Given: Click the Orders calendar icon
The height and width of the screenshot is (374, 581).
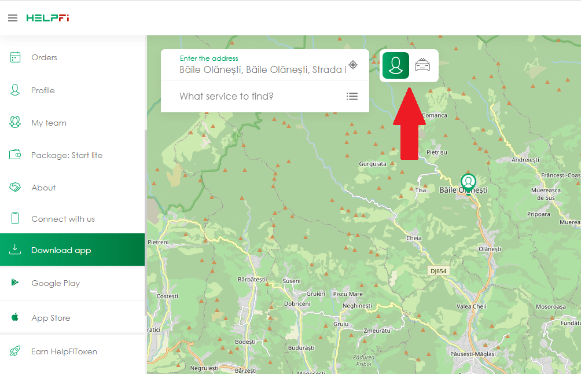Looking at the screenshot, I should 16,57.
